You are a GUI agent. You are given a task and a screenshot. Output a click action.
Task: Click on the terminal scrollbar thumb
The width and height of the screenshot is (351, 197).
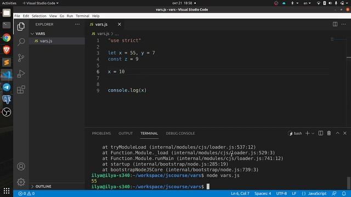click(349, 182)
